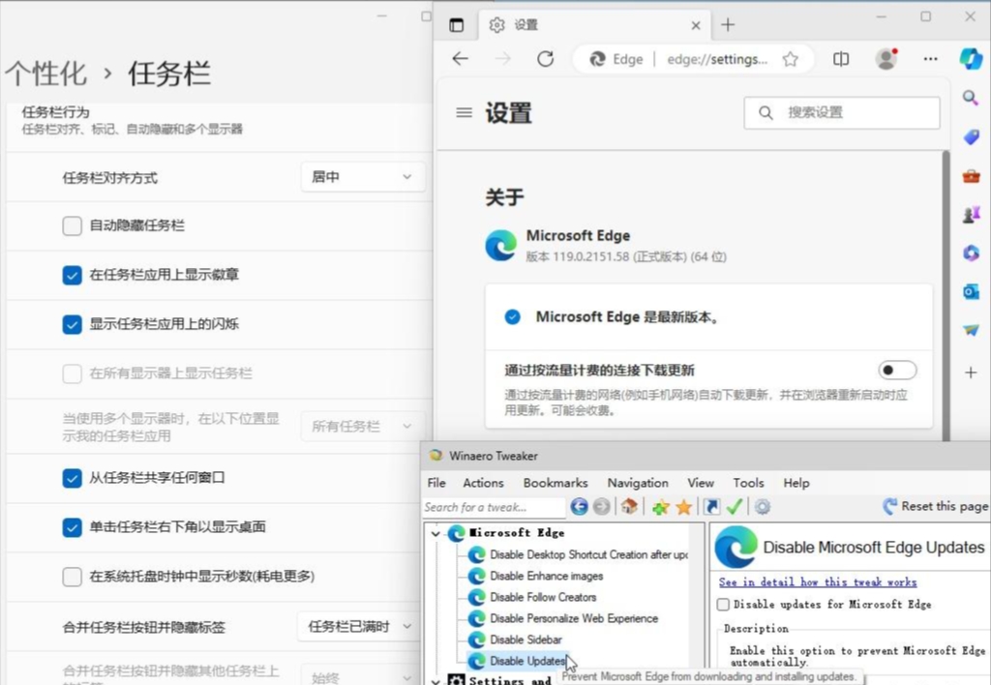Open the Shopping icon in Edge sidebar
Screen dimensions: 991x685
tap(971, 136)
